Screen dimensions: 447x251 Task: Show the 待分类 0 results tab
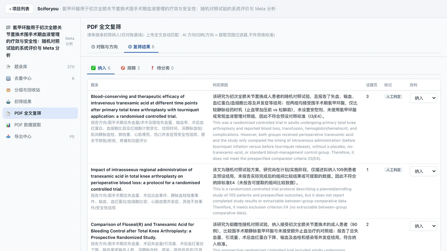click(162, 68)
